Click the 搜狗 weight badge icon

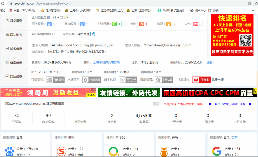click(x=144, y=24)
